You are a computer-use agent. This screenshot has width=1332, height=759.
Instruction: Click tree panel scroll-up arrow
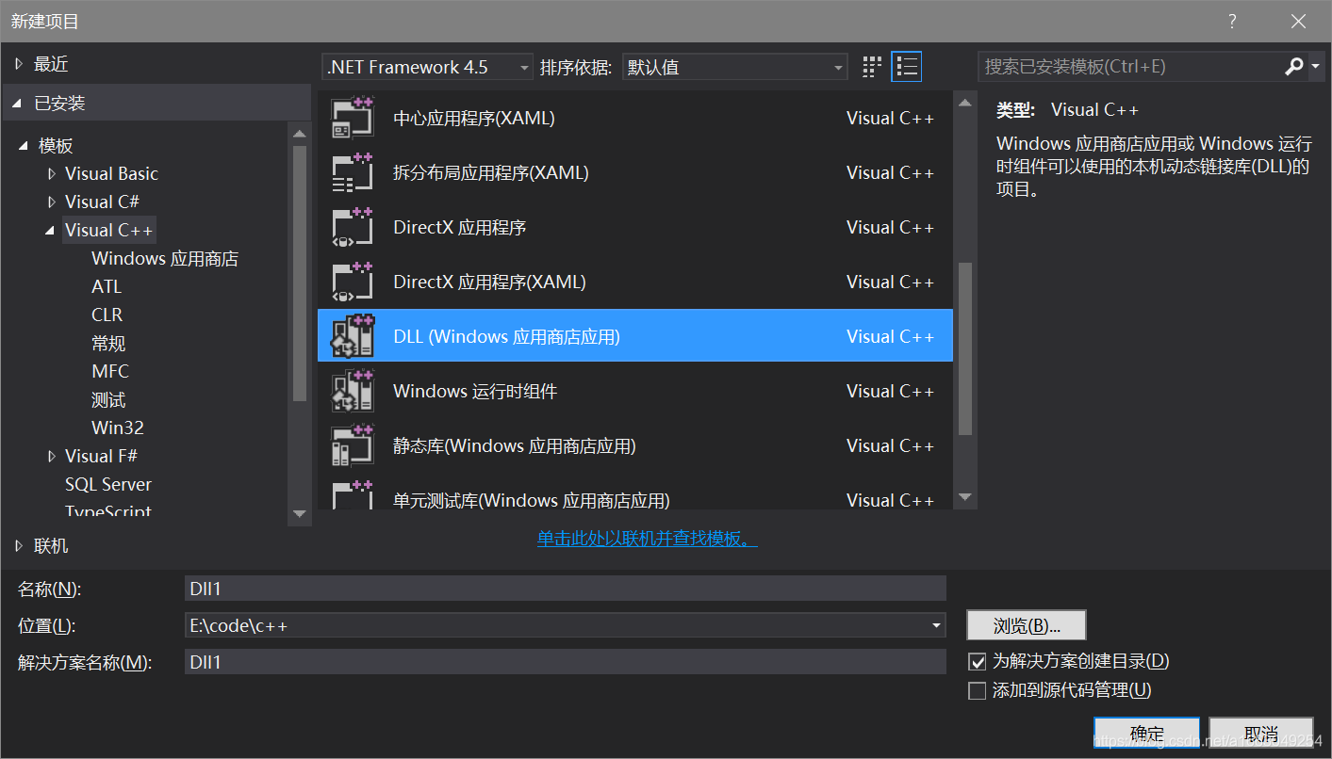point(300,134)
